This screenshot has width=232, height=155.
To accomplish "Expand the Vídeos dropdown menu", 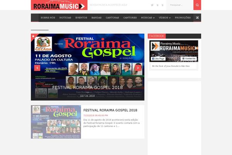I will click(165, 18).
